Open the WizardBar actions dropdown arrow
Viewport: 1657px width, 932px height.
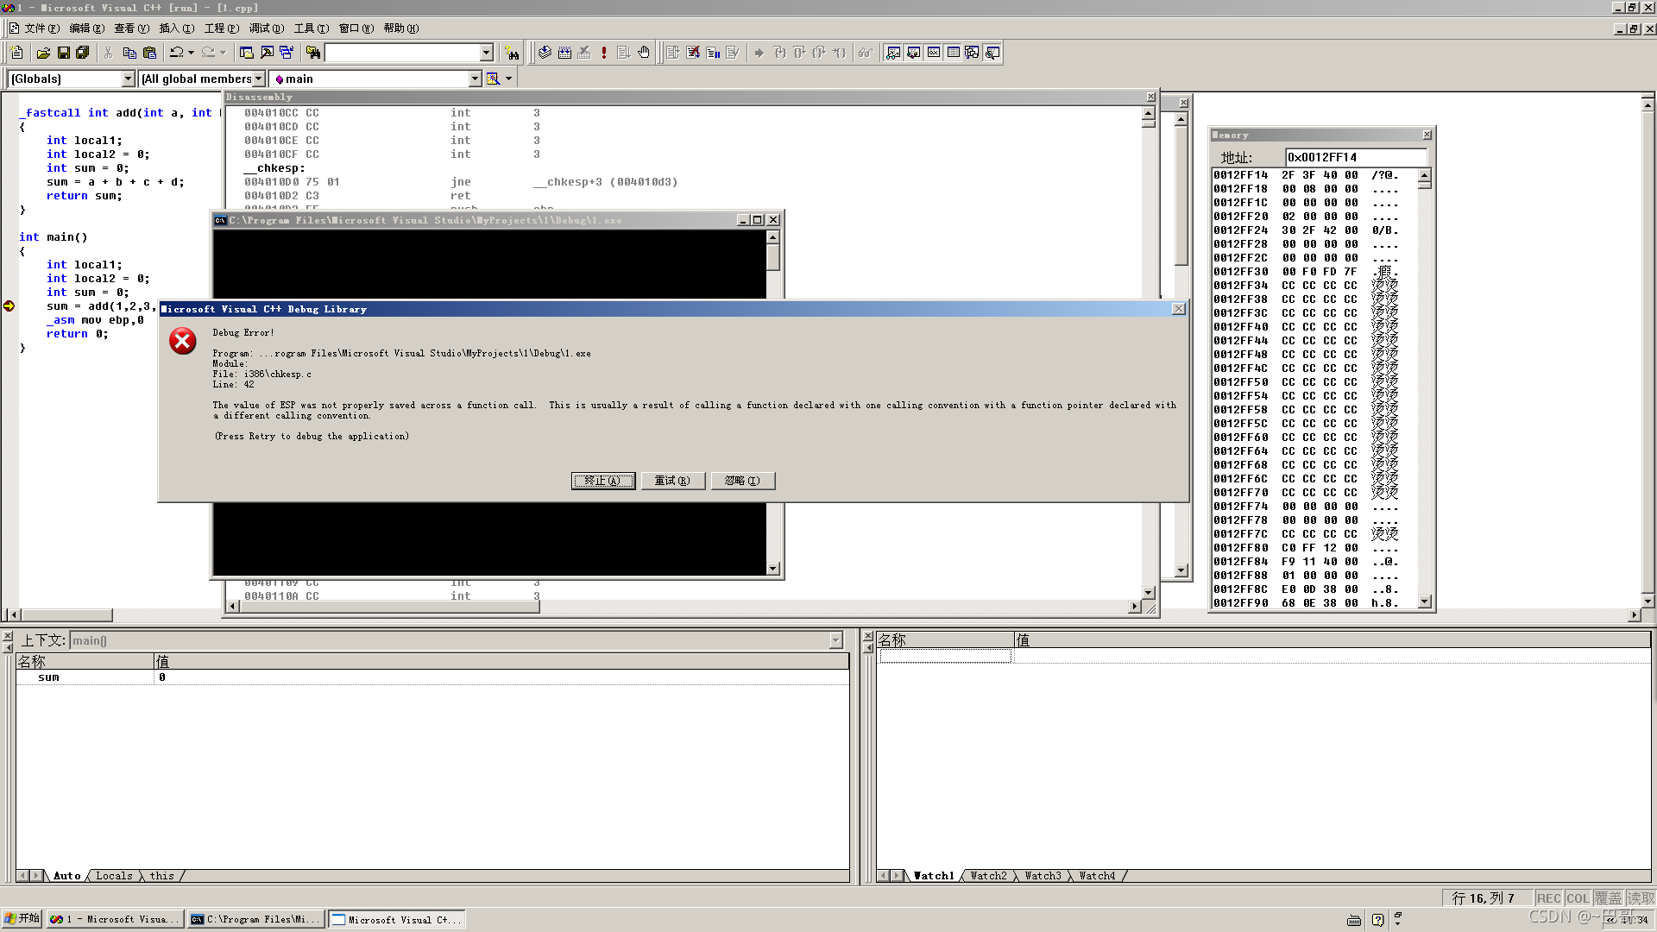[509, 79]
